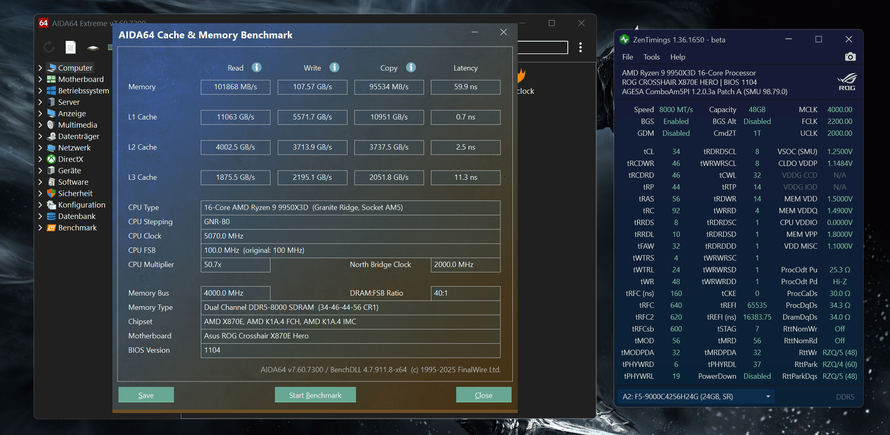This screenshot has height=435, width=890.
Task: Click the Betriebssystem Windows icon
Action: pyautogui.click(x=51, y=91)
